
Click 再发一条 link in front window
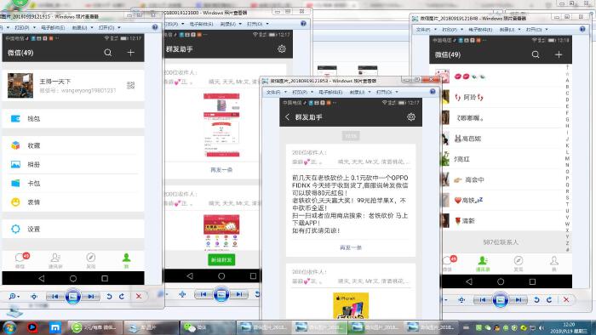pyautogui.click(x=351, y=247)
